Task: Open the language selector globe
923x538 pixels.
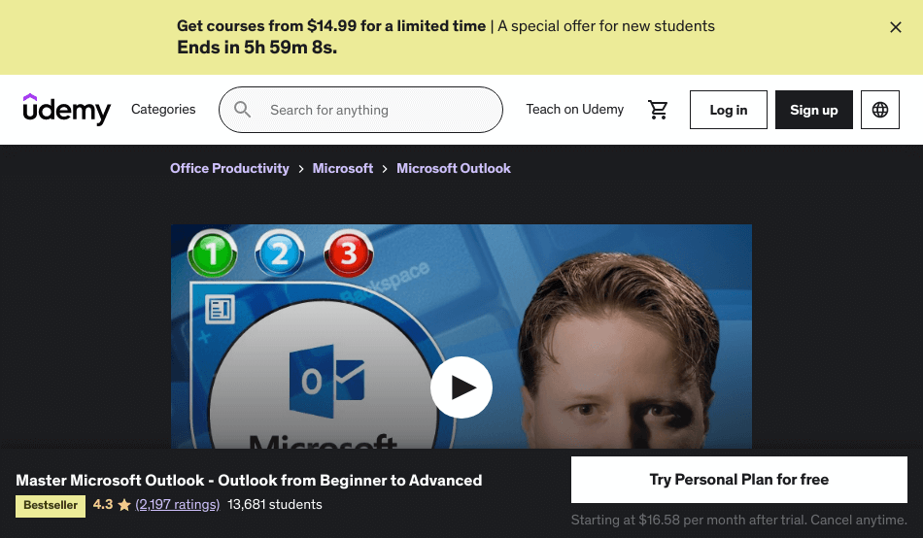Action: [x=880, y=110]
